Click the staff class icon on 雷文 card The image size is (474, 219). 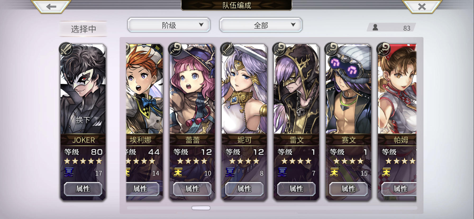tap(279, 49)
